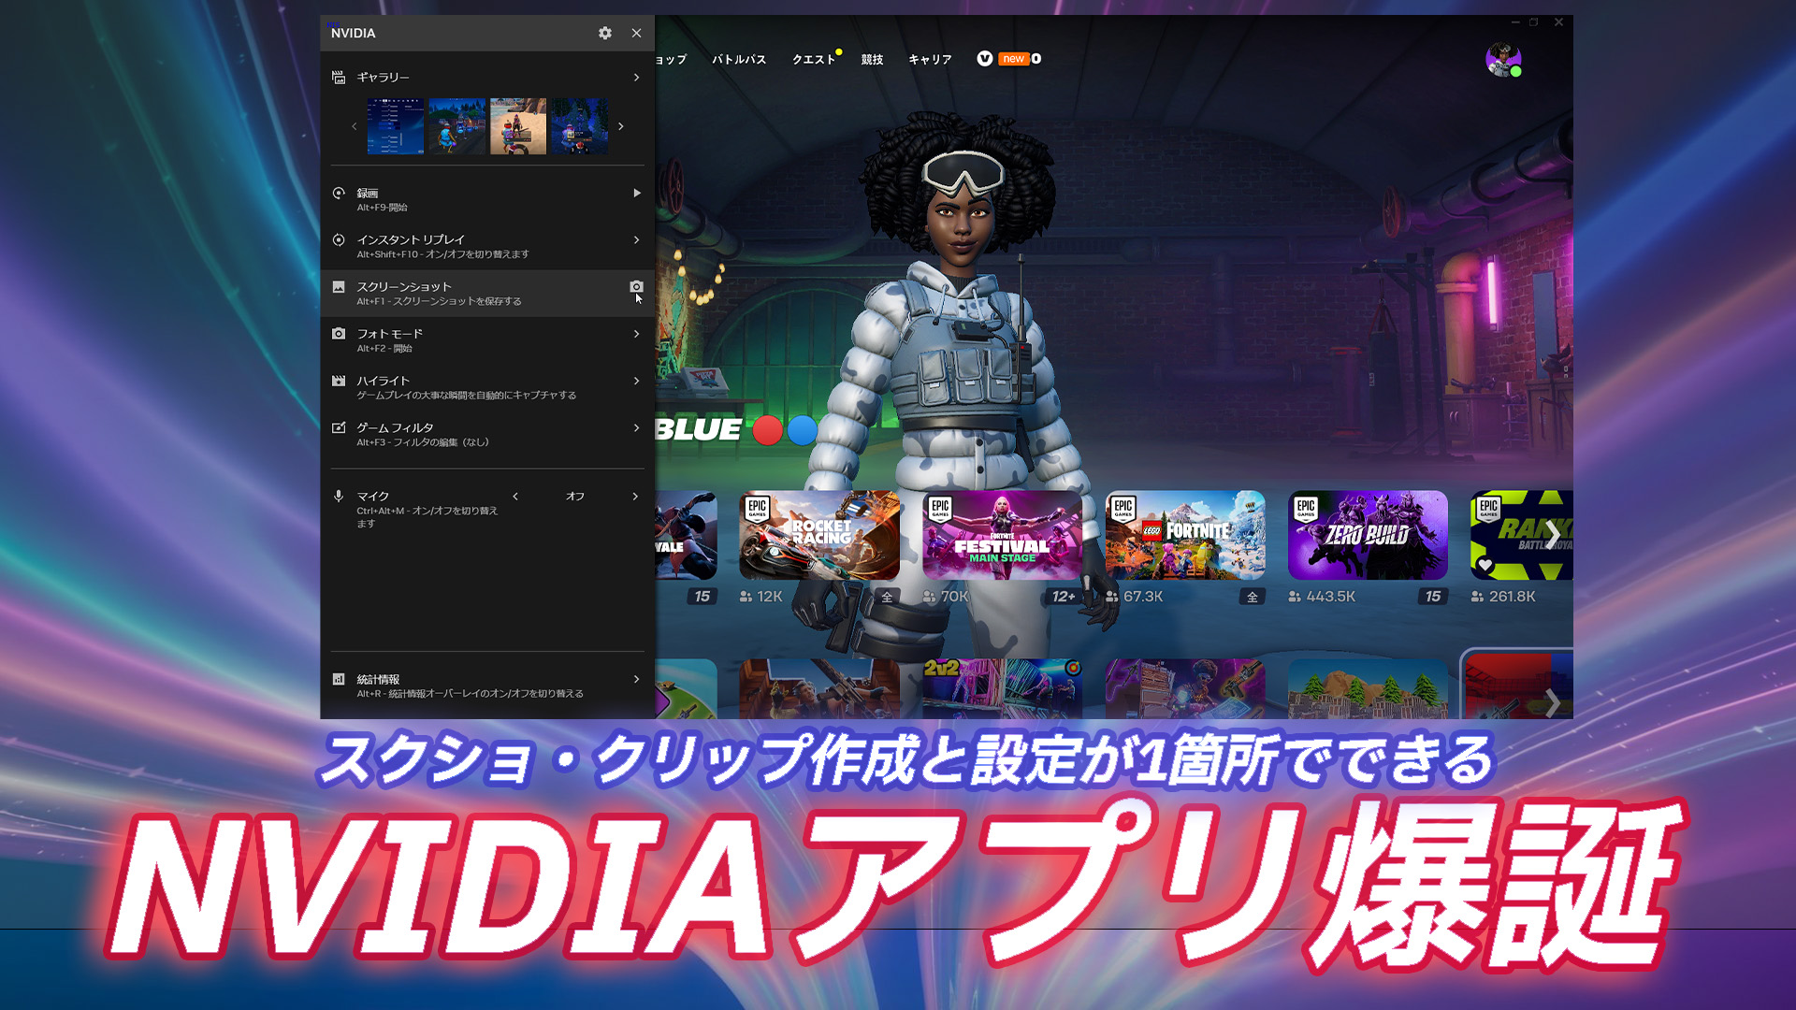Viewport: 1796px width, 1010px height.
Task: Open the first gallery thumbnail
Action: 396,126
